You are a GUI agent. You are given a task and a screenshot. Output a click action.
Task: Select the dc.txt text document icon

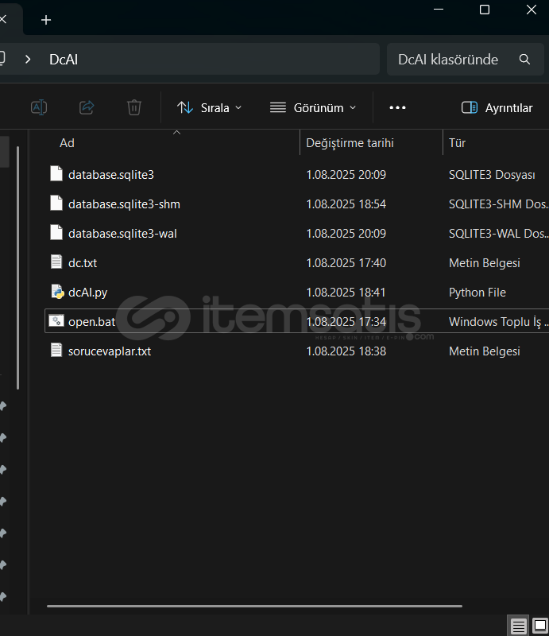tap(56, 262)
